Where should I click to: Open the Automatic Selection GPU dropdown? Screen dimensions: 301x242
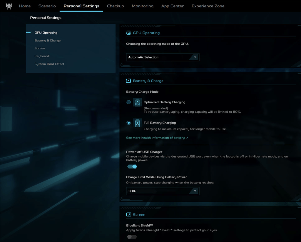tap(163, 57)
